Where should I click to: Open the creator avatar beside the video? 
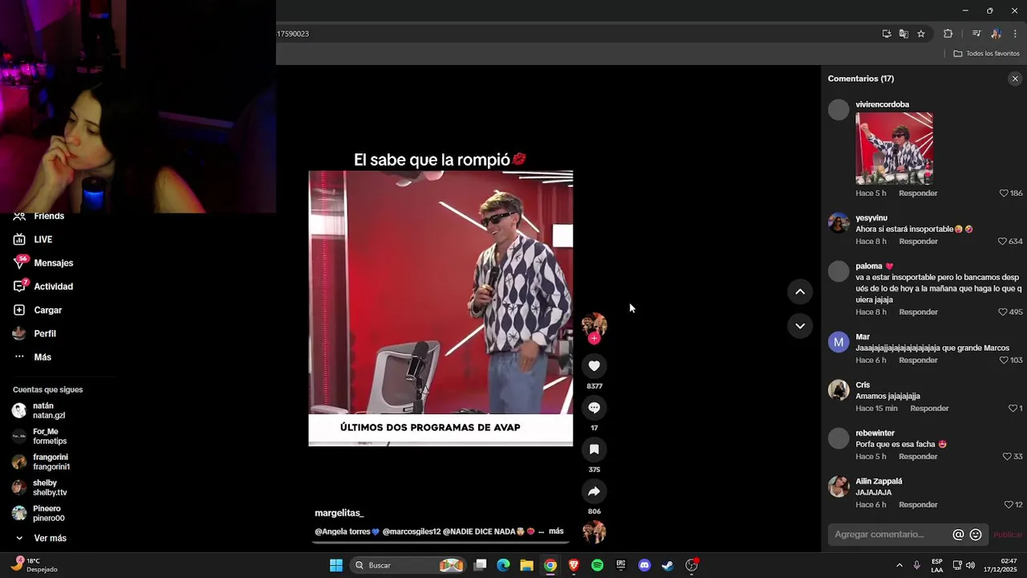(x=594, y=324)
